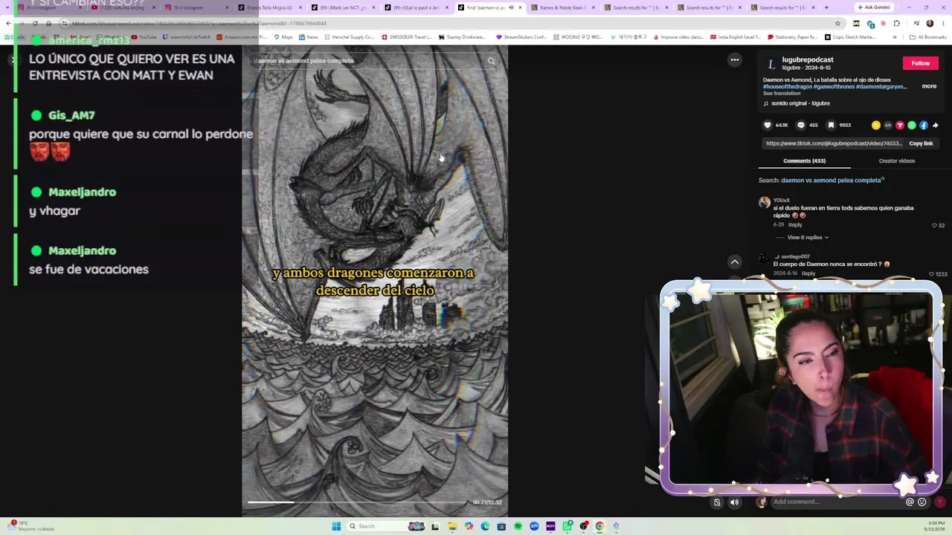Viewport: 952px width, 535px height.
Task: Click the red send-to-friends icon
Action: (x=900, y=125)
